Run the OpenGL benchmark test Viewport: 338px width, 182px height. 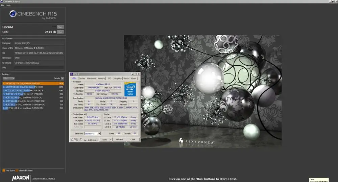(60, 27)
